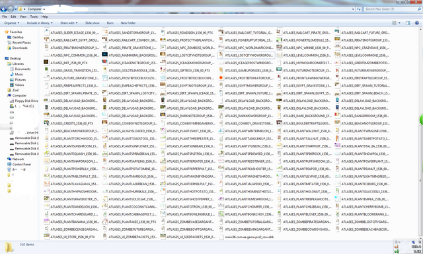This screenshot has height=254, width=423.
Task: Select ATLASES_FROSTBITEHEATGROUP file icon
Action: (x=221, y=78)
